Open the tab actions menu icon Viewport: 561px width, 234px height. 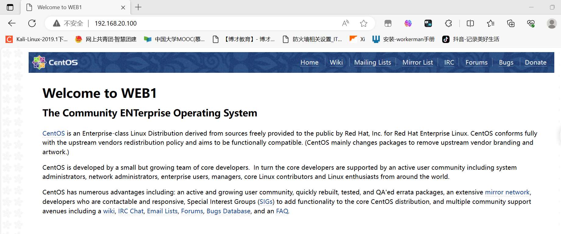tap(10, 7)
